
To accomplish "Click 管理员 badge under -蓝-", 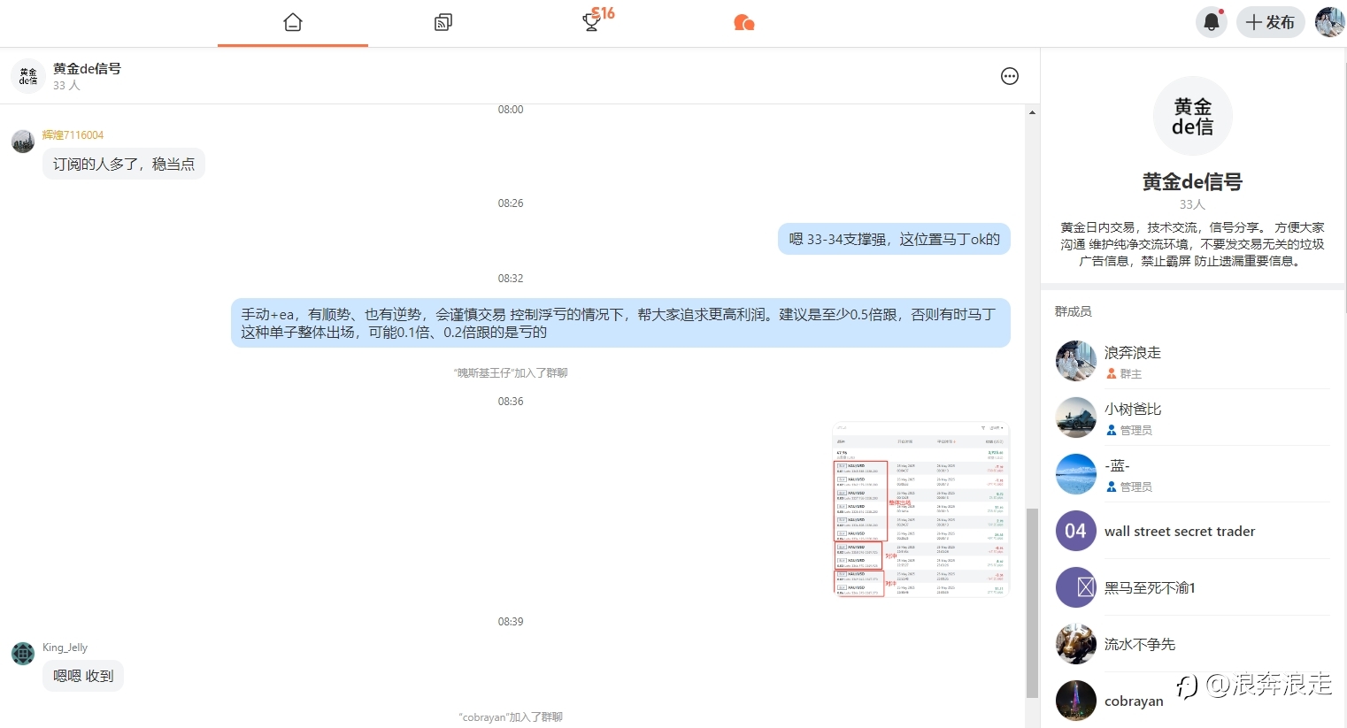I will pyautogui.click(x=1129, y=487).
